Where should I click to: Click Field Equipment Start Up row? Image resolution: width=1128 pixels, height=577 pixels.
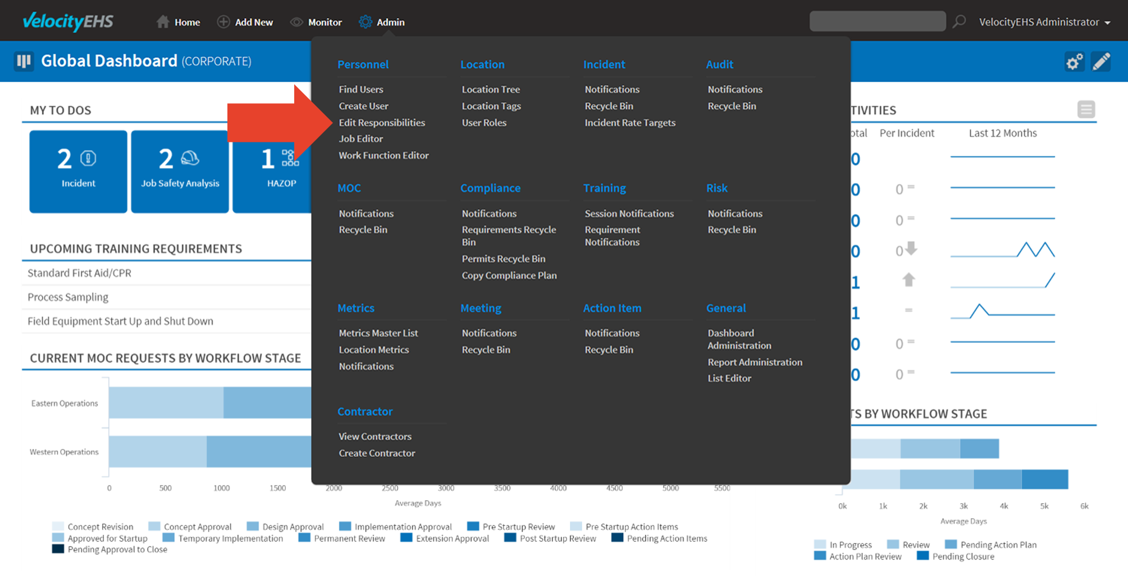(x=166, y=321)
